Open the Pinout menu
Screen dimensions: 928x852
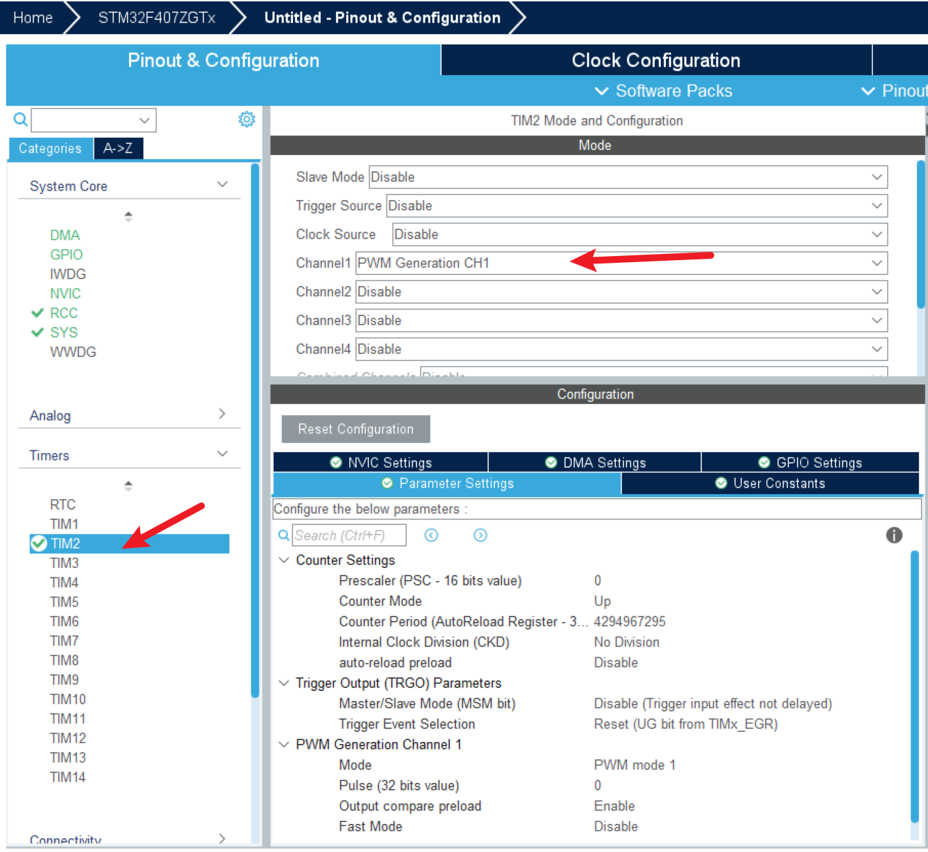[894, 91]
